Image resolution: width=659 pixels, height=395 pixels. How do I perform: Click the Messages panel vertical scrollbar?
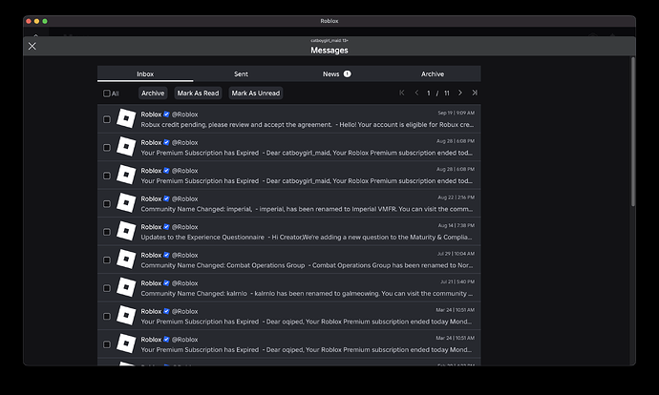(632, 132)
